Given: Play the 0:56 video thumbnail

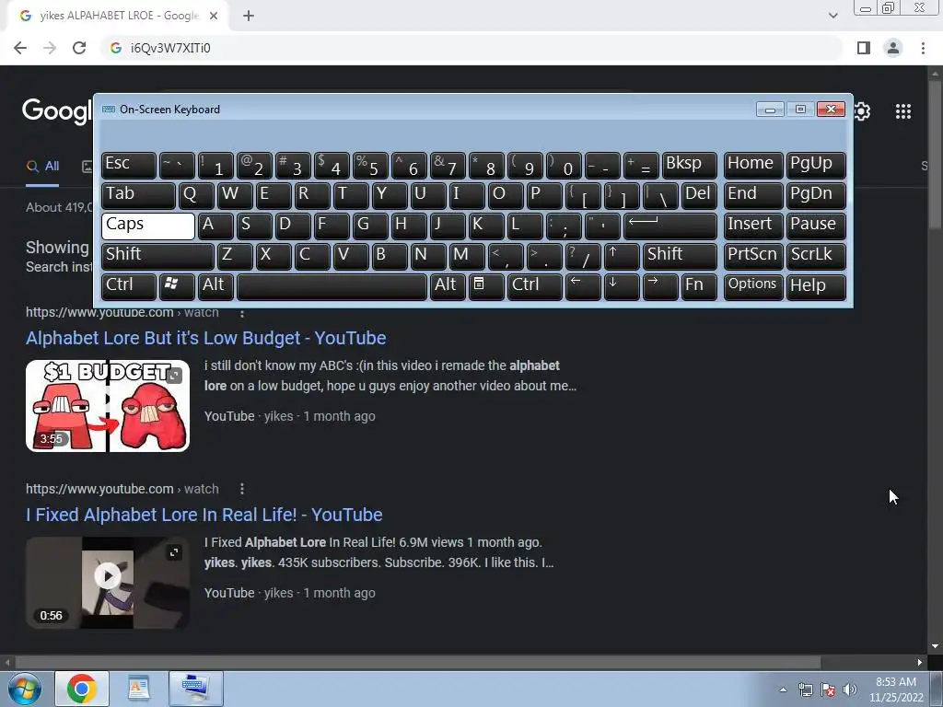Looking at the screenshot, I should click(108, 576).
